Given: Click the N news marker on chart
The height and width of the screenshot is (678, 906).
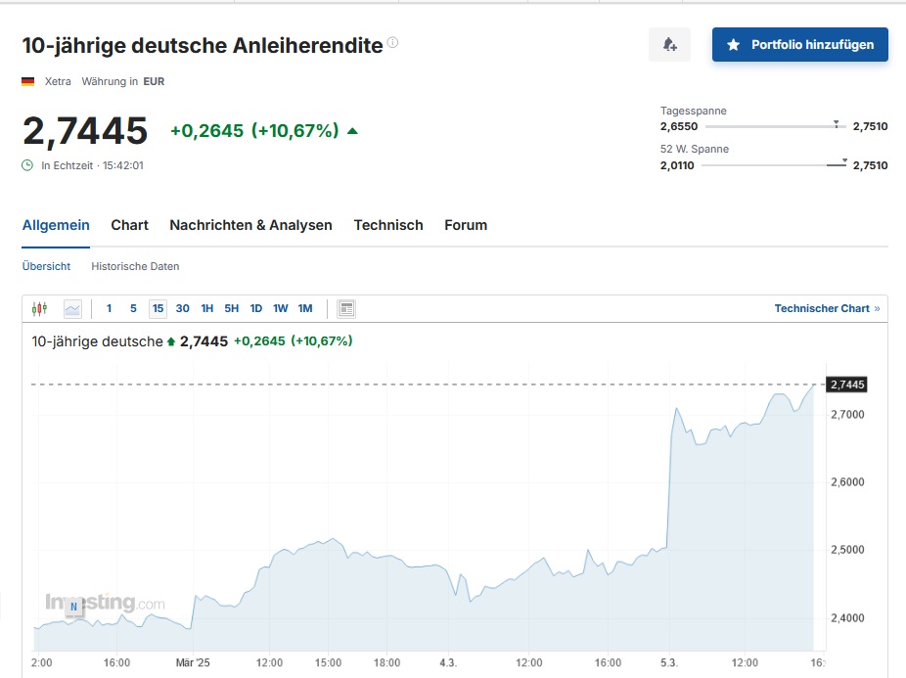Looking at the screenshot, I should coord(73,607).
